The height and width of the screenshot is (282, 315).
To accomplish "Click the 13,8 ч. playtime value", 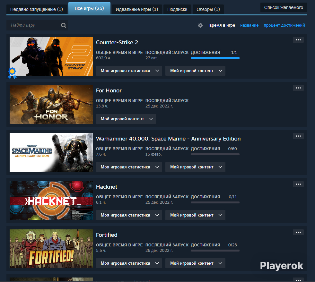I will tap(102, 106).
